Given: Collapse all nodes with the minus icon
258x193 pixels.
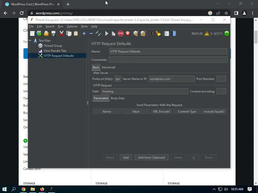Looking at the screenshot, I should point(91,33).
